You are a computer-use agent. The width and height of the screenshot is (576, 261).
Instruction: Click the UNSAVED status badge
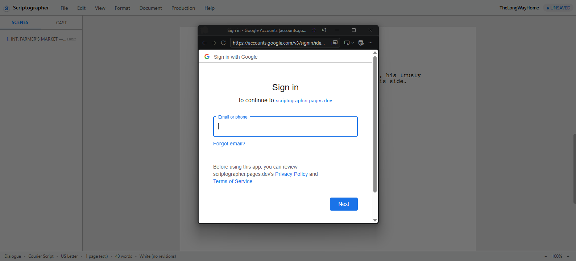558,8
